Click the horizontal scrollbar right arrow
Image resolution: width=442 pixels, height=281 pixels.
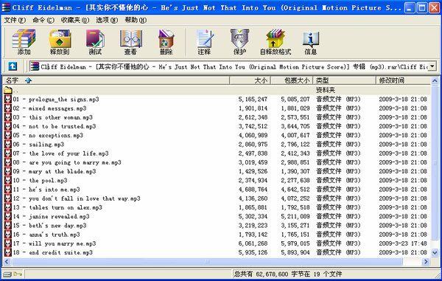pyautogui.click(x=426, y=262)
